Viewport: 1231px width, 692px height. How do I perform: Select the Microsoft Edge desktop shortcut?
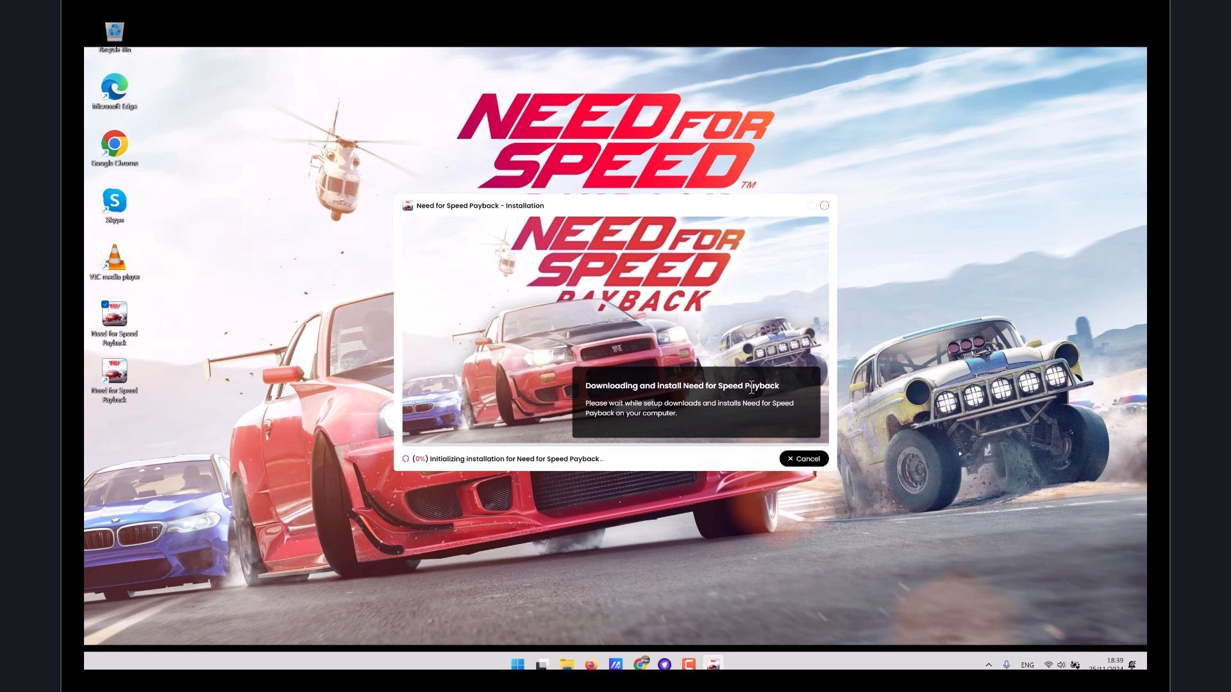(115, 92)
